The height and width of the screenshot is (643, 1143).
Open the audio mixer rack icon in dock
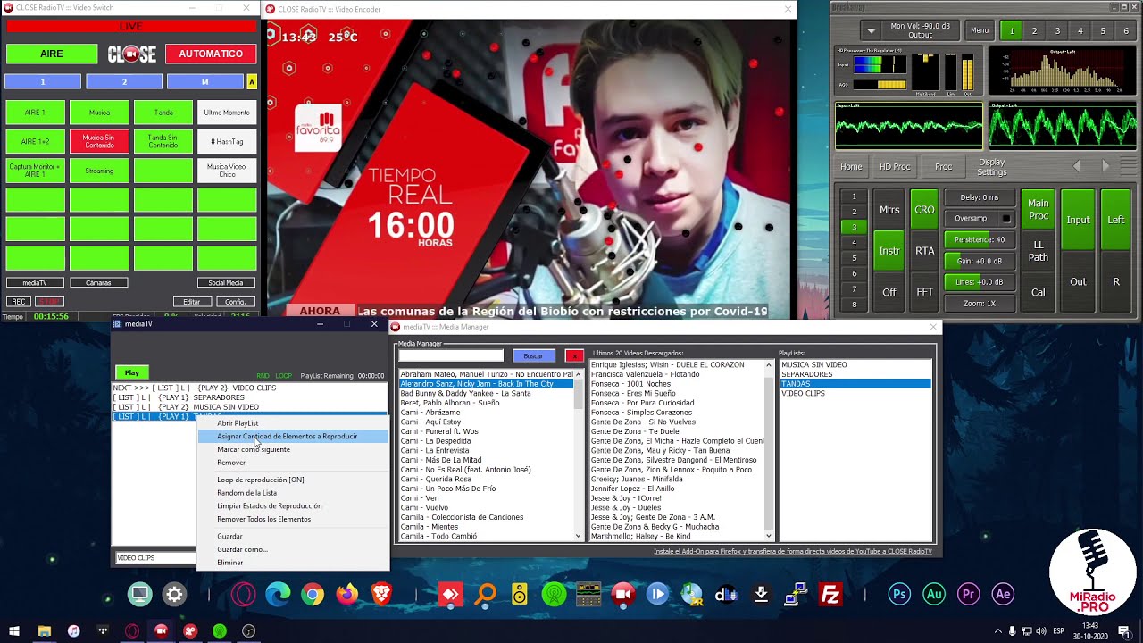pos(588,594)
